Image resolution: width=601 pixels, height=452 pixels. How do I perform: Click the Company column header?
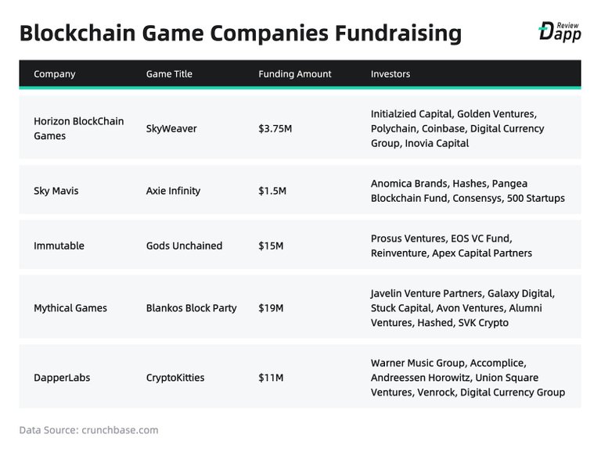pos(55,74)
